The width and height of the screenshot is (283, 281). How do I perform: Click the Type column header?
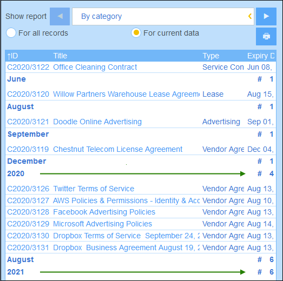point(211,56)
